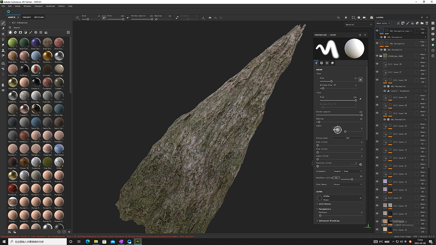Expand the All libraries tree
This screenshot has height=245, width=436.
10,22
